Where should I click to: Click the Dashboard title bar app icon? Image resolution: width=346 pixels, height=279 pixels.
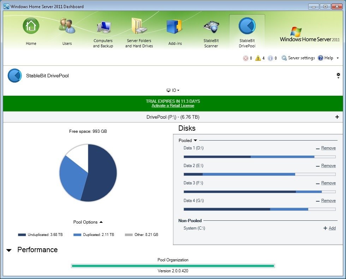coord(6,6)
